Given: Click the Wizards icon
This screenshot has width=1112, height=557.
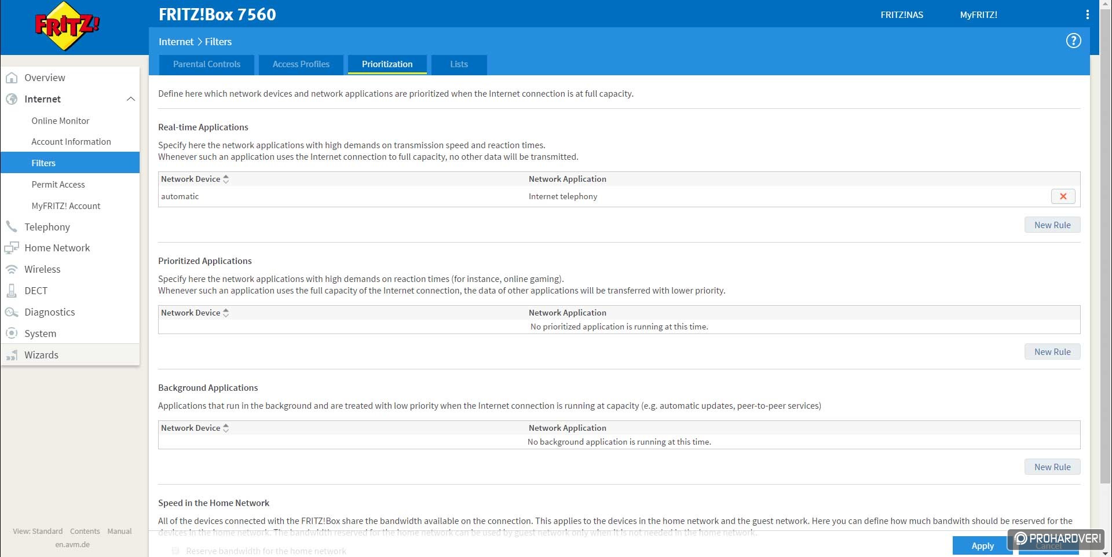Looking at the screenshot, I should tap(12, 355).
